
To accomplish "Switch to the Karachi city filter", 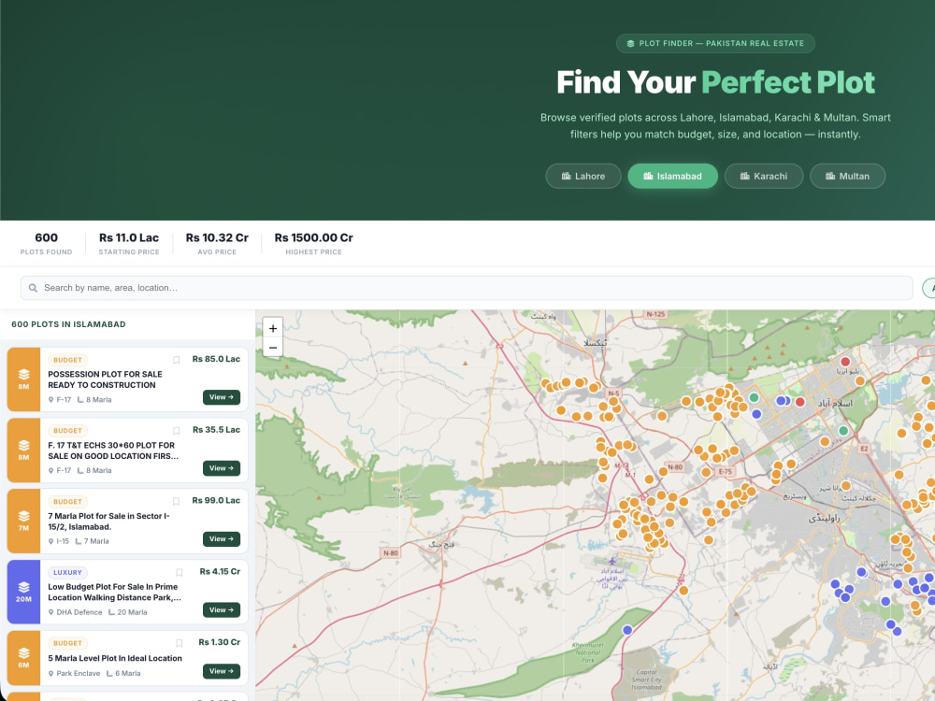I will pos(763,176).
